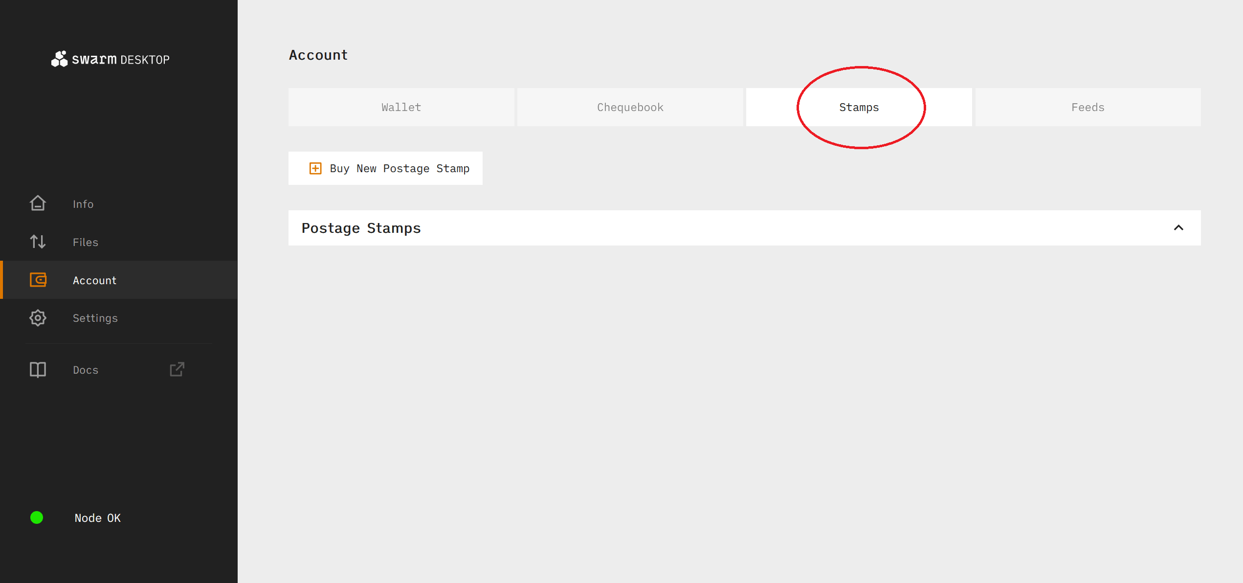The height and width of the screenshot is (583, 1243).
Task: Click the Files up-down arrows icon
Action: (x=38, y=242)
